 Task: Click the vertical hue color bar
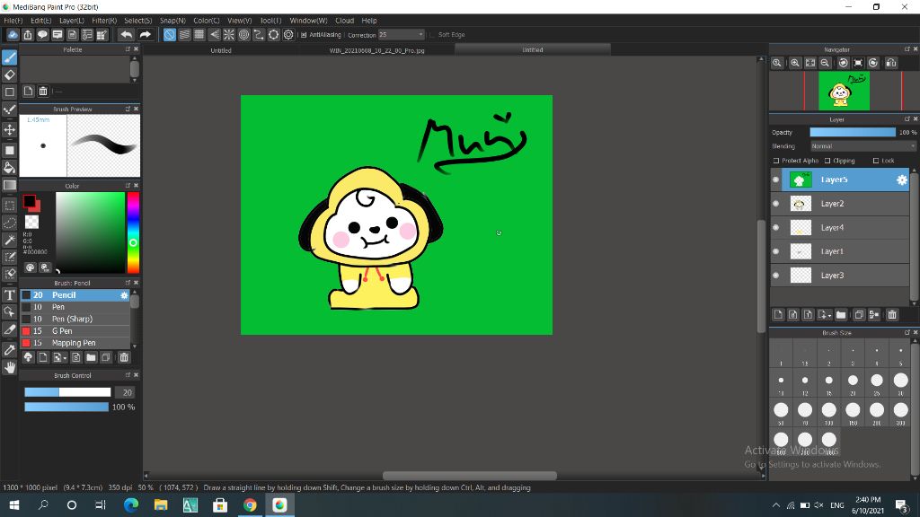pos(133,232)
